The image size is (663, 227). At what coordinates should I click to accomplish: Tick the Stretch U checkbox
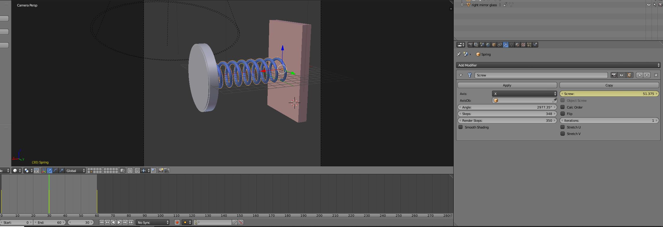(x=562, y=127)
